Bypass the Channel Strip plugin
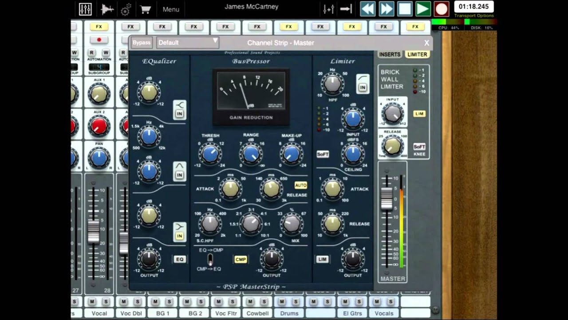Viewport: 568px width, 320px height. [x=142, y=43]
